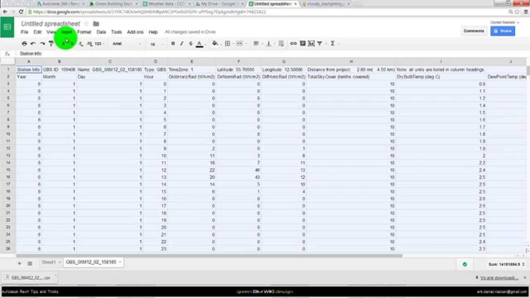Open Sheet1 tab dropdown arrow

60,262
